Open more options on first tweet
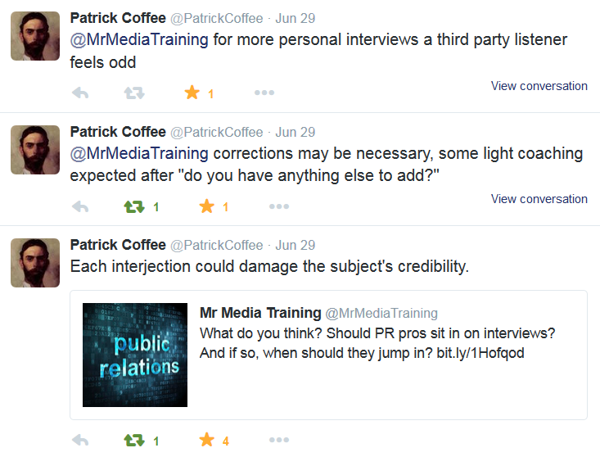The height and width of the screenshot is (457, 600). [x=264, y=93]
